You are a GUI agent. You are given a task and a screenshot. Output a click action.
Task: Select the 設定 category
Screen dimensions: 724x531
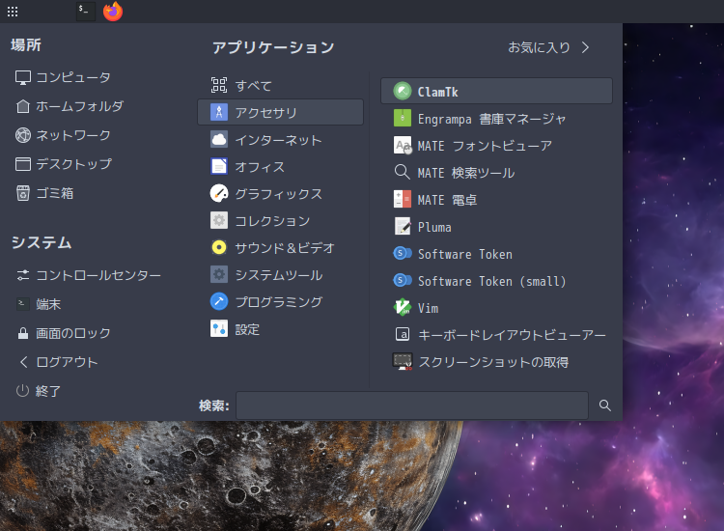click(x=280, y=329)
